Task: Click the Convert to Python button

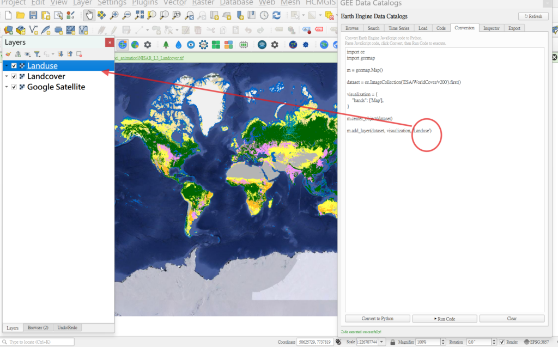Action: click(x=378, y=319)
